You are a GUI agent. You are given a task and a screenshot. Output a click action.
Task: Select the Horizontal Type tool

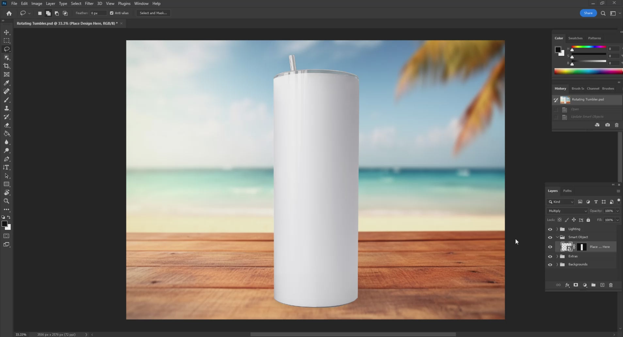click(x=7, y=168)
